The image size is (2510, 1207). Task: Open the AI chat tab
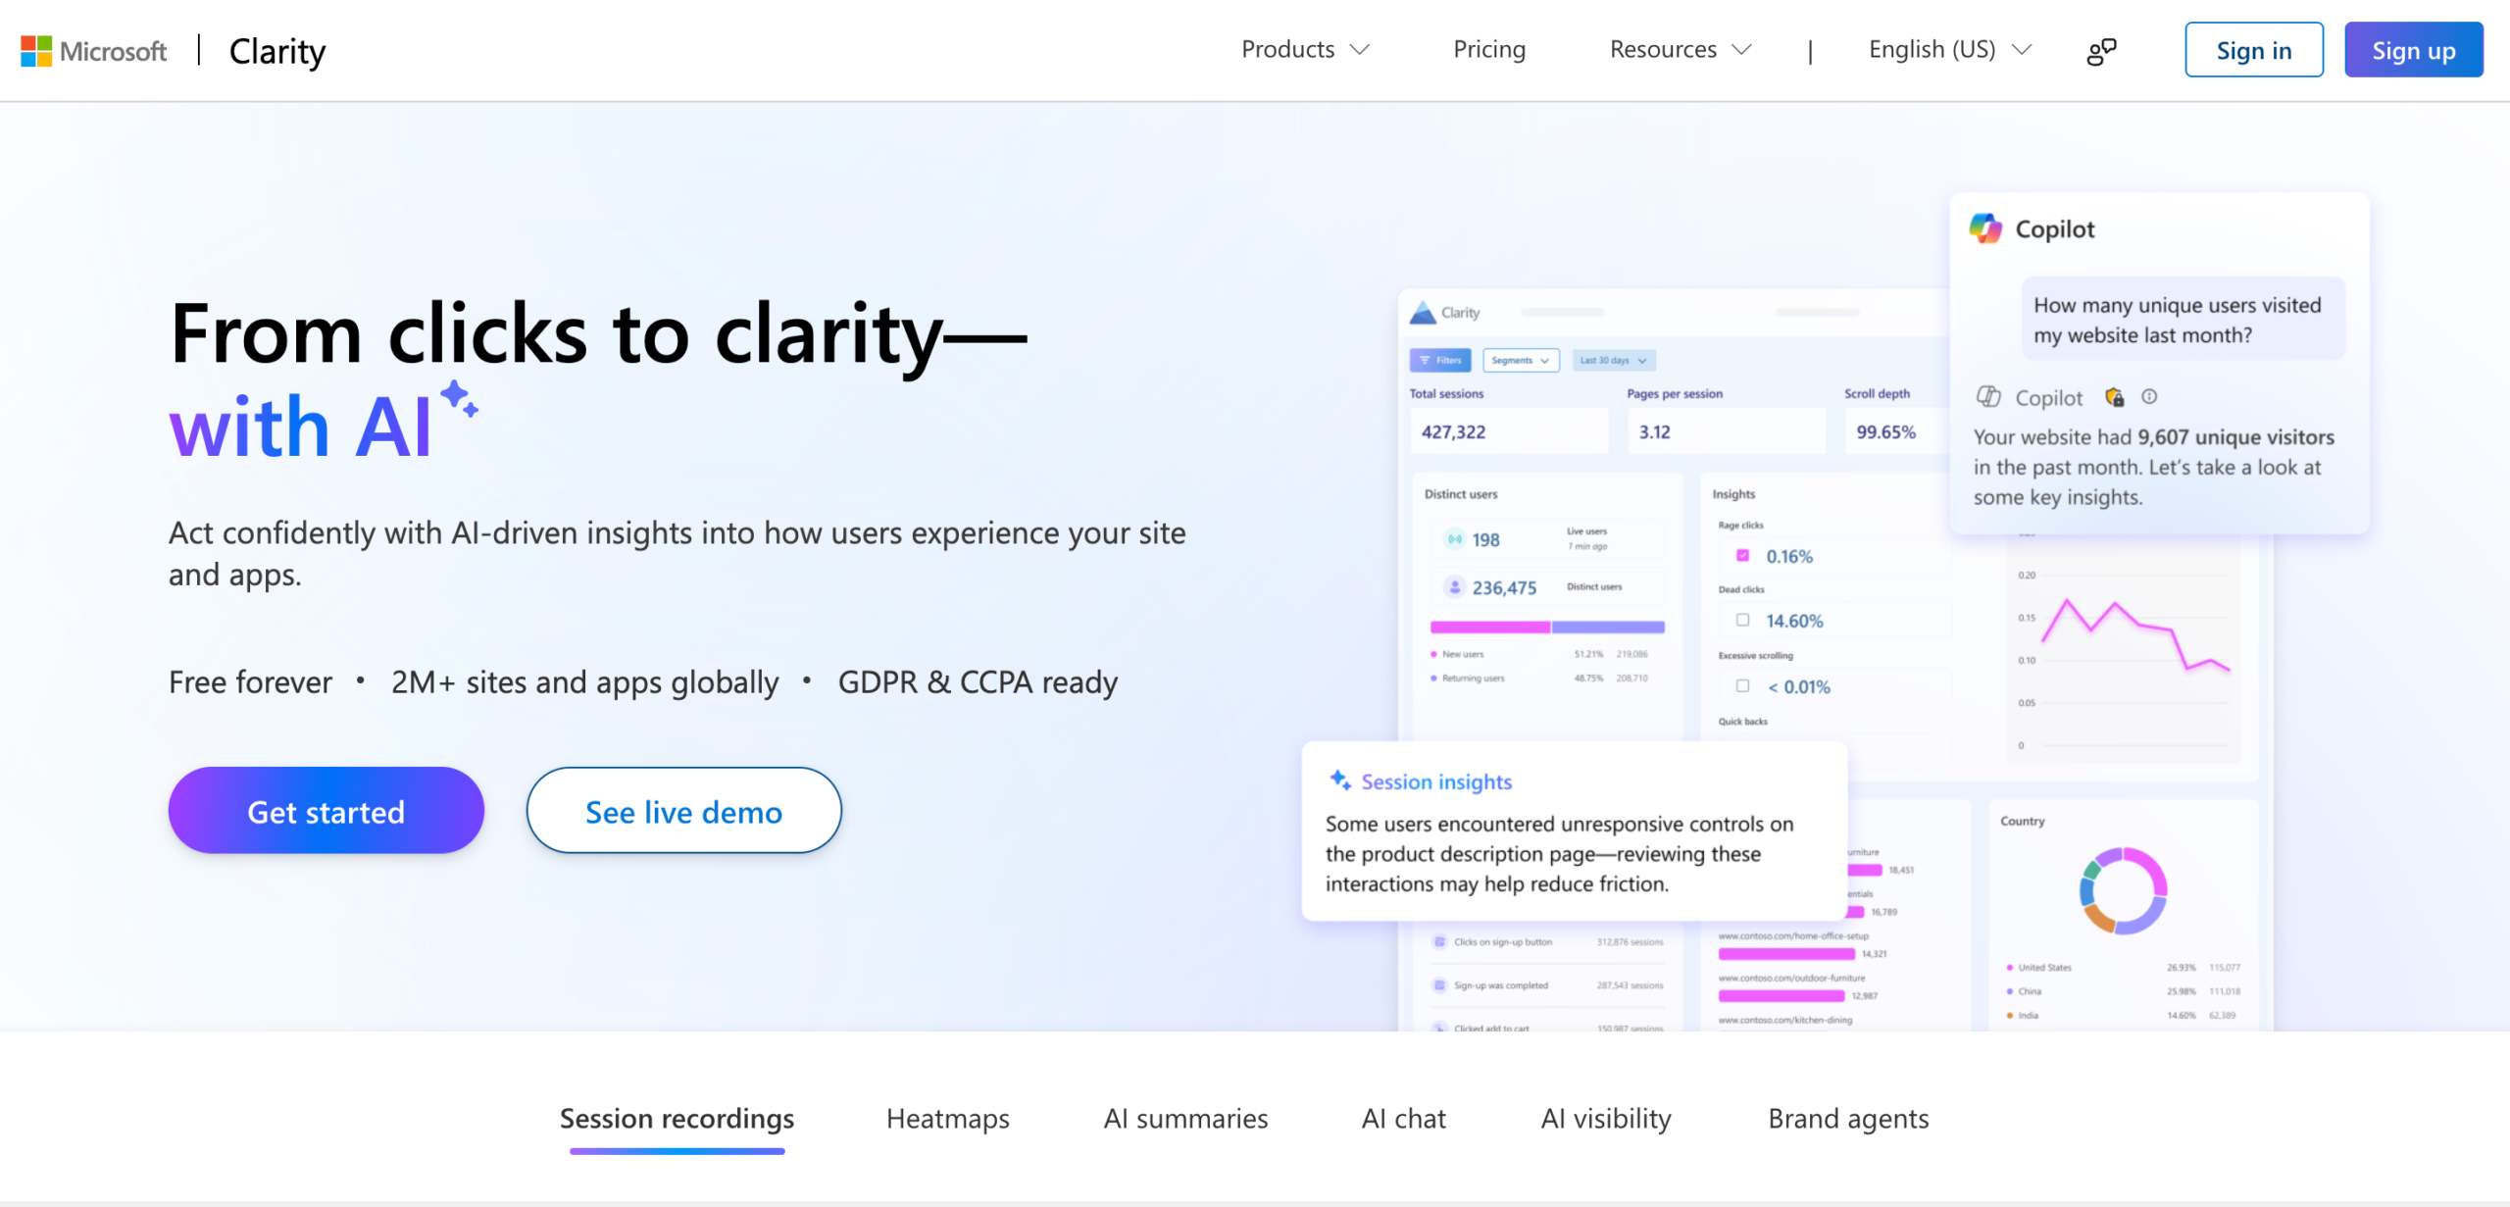coord(1404,1119)
